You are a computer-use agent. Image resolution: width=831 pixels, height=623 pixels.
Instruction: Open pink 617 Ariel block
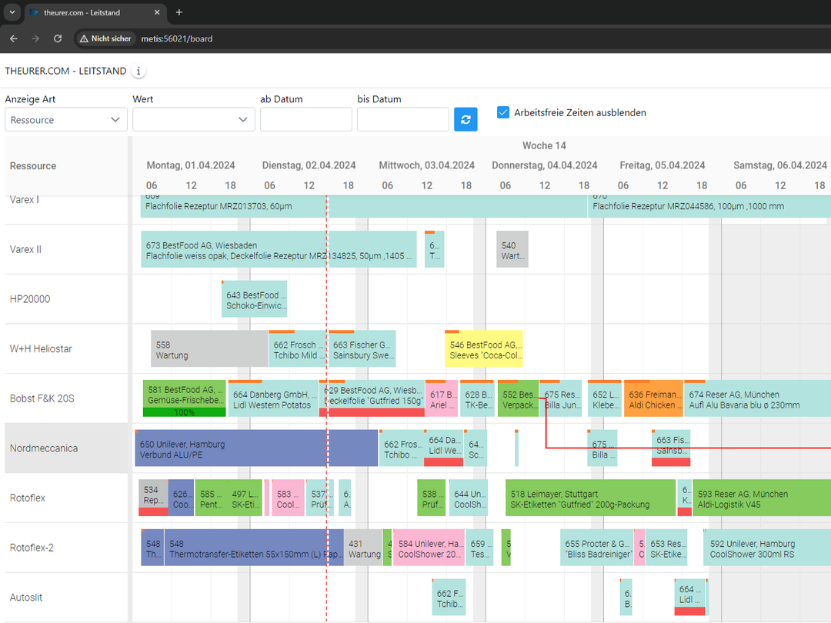[442, 398]
